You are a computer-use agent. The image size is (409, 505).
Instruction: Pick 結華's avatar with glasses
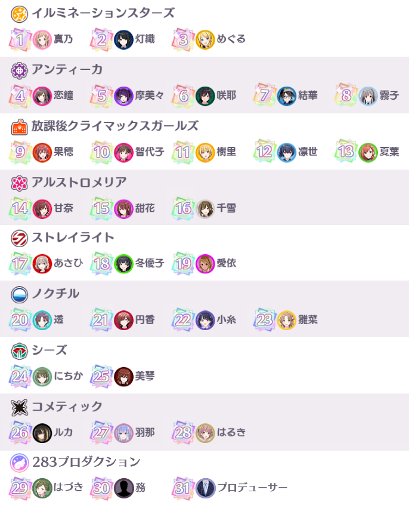pos(287,96)
